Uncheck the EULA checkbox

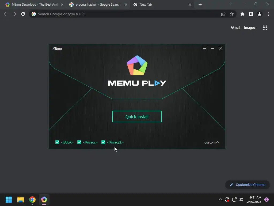click(x=57, y=142)
